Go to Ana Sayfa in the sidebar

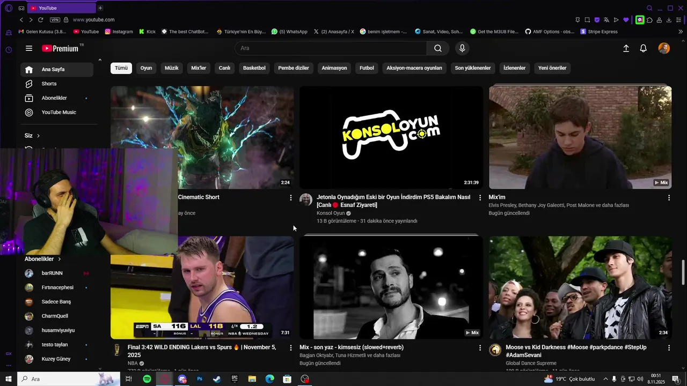(x=57, y=70)
